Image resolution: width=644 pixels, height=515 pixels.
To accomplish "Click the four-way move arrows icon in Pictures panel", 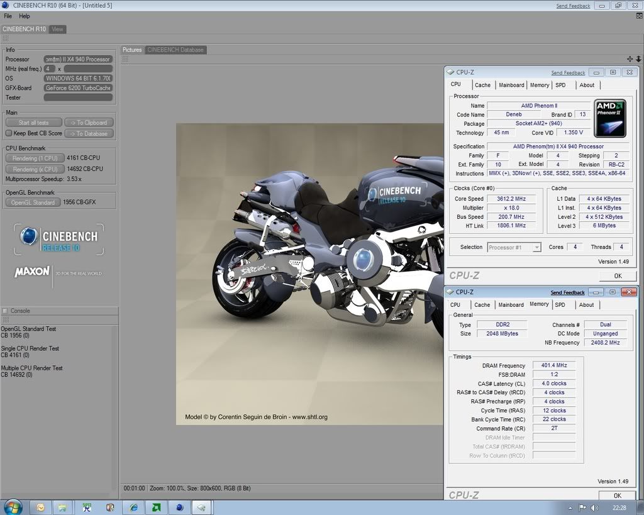I will pos(630,59).
